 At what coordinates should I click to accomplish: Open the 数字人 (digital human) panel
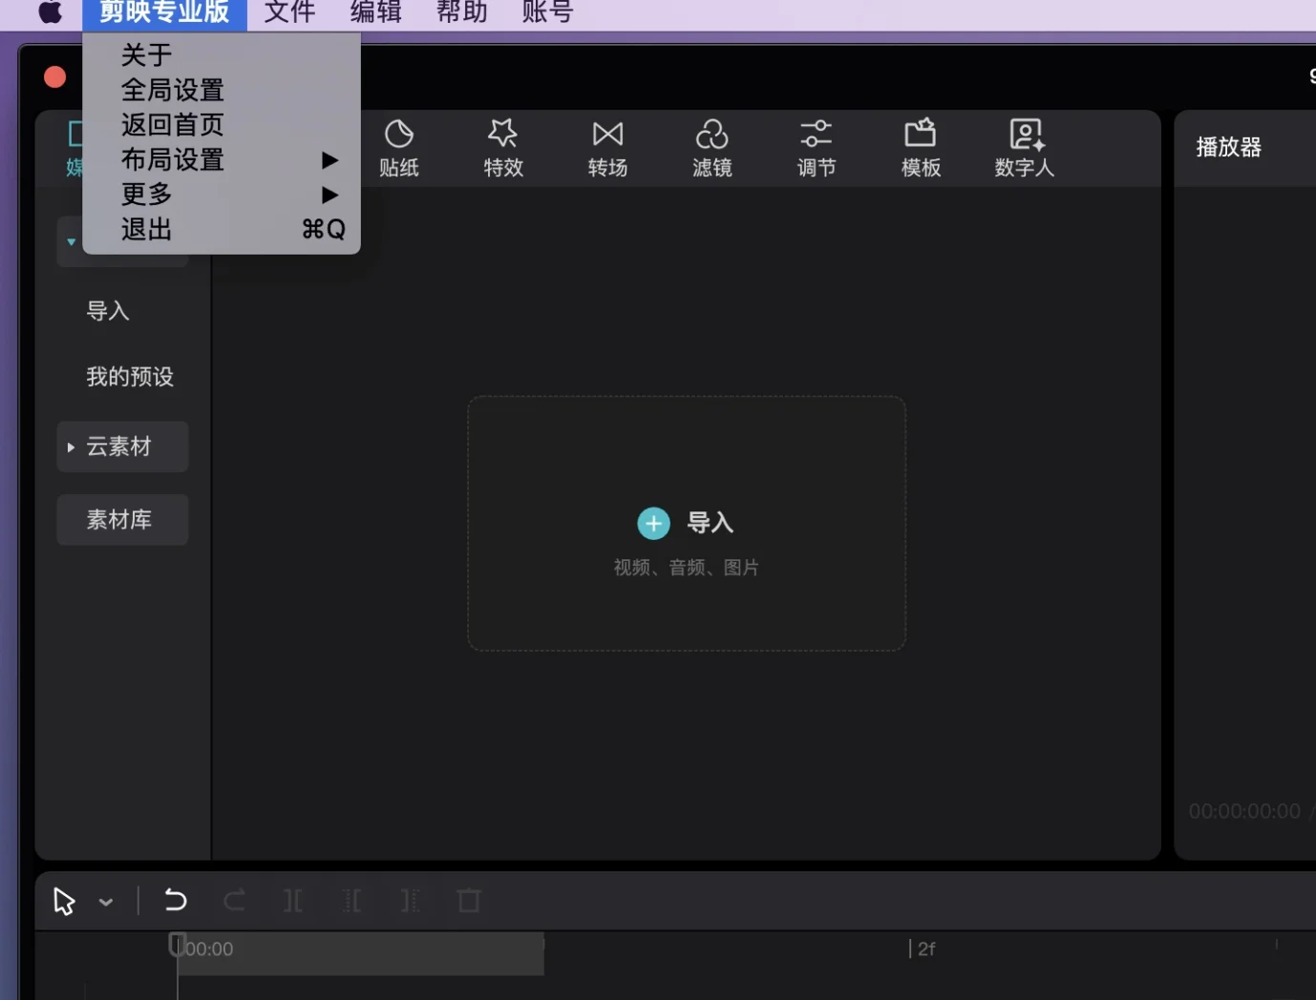(1025, 148)
